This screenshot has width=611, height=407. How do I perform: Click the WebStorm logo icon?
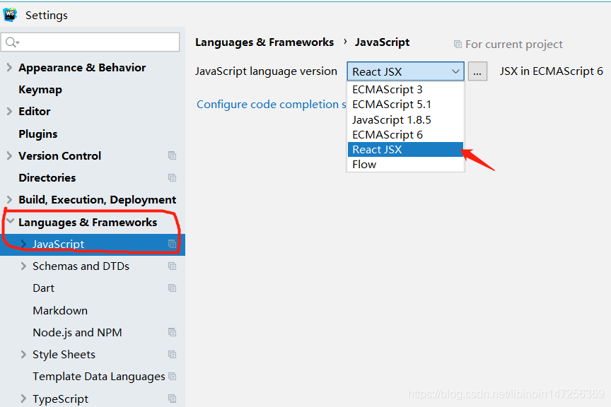click(10, 15)
